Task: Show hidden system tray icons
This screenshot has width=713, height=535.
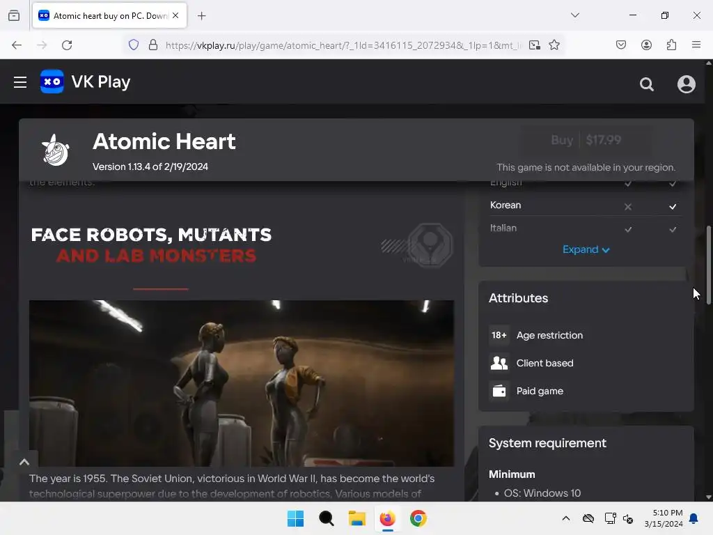Action: click(x=565, y=518)
